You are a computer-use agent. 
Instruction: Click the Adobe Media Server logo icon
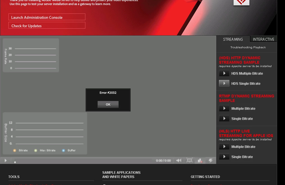[x=241, y=2]
